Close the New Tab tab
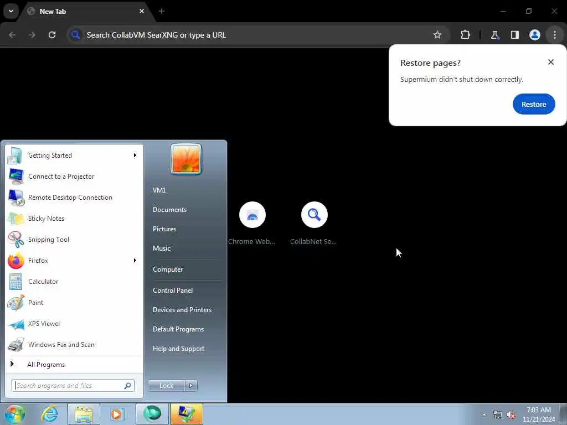This screenshot has width=567, height=425. click(142, 11)
